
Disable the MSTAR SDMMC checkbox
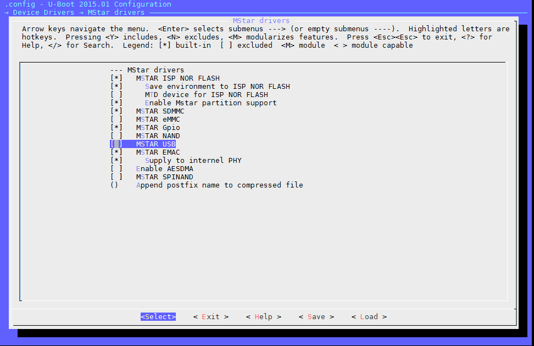click(x=116, y=111)
